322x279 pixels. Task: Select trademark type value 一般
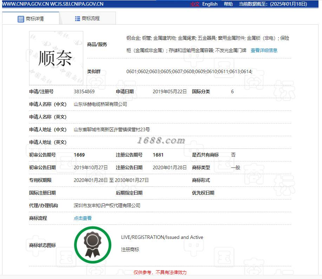click(236, 167)
